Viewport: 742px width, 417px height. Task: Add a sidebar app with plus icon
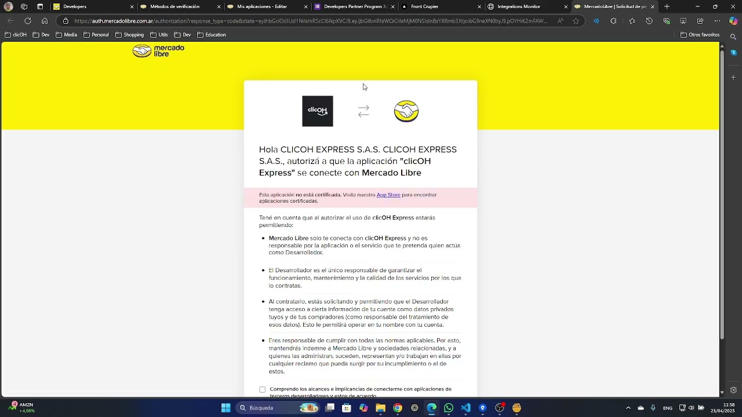pos(733,77)
